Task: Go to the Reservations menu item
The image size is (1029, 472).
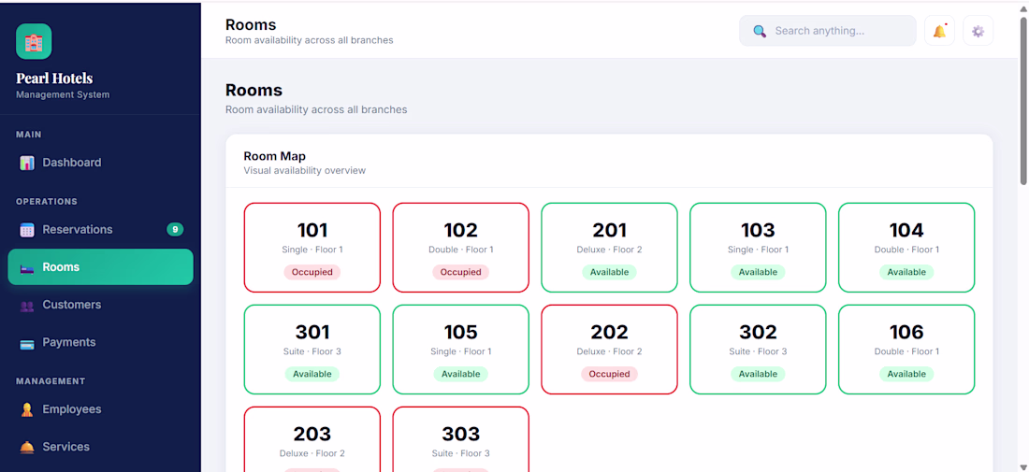Action: [x=100, y=229]
